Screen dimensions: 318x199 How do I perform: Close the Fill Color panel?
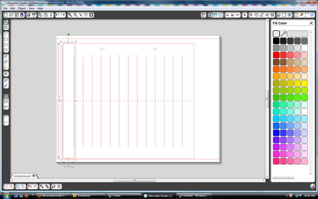(311, 23)
